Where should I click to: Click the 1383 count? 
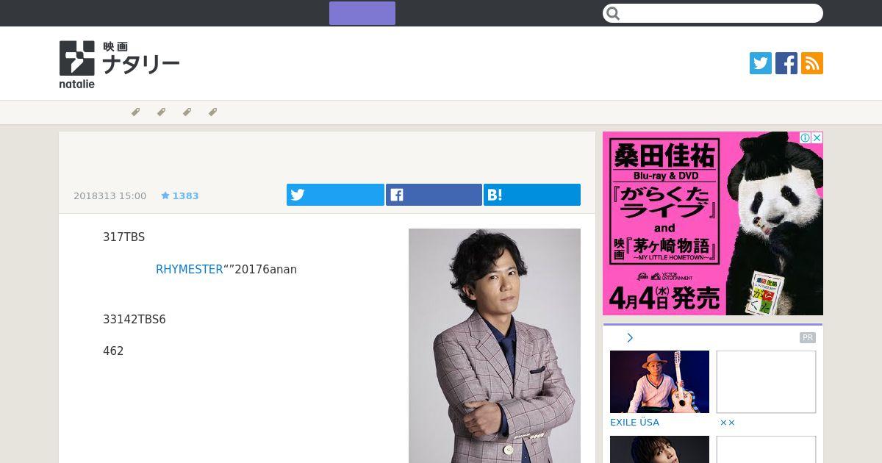point(185,195)
